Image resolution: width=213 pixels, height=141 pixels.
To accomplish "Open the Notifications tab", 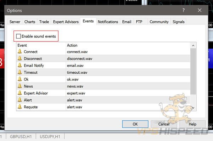I will click(108, 22).
